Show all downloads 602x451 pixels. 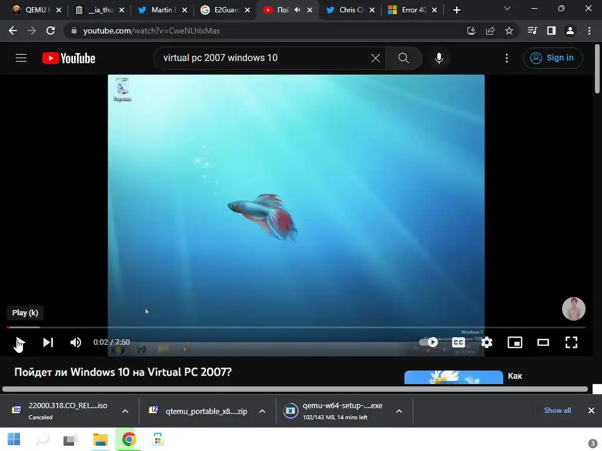(x=557, y=410)
